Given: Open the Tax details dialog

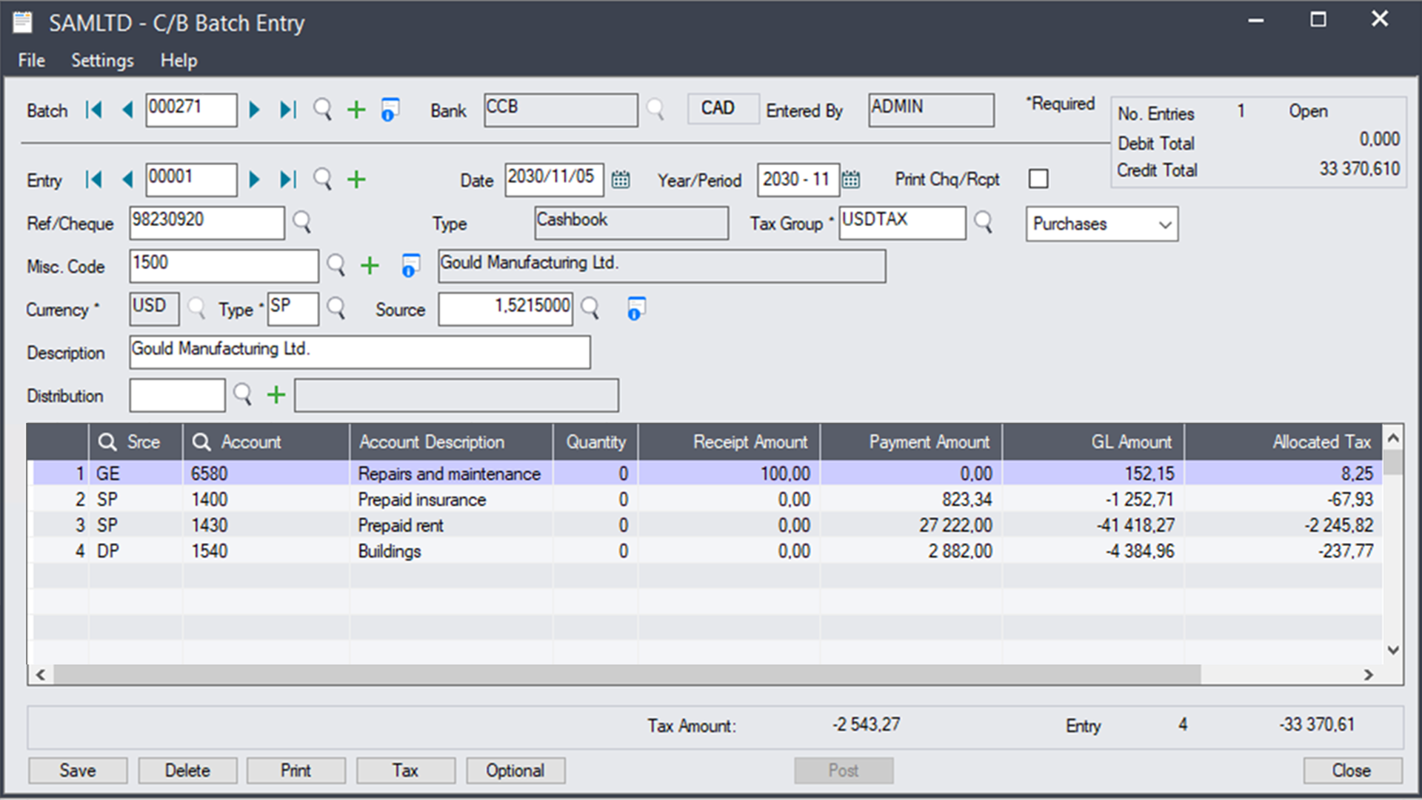Looking at the screenshot, I should (404, 770).
